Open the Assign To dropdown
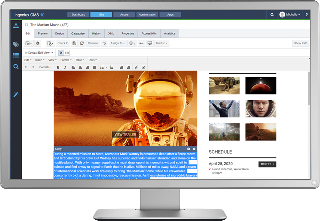This screenshot has width=320, height=221. [x=117, y=43]
